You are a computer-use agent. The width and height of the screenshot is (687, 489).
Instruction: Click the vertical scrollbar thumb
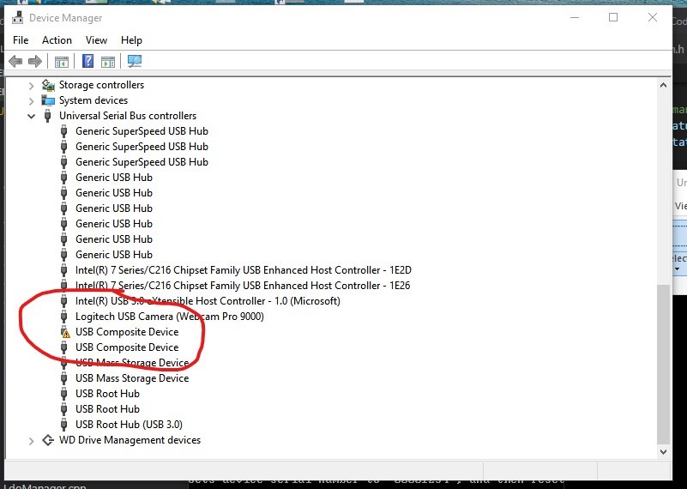[663, 364]
